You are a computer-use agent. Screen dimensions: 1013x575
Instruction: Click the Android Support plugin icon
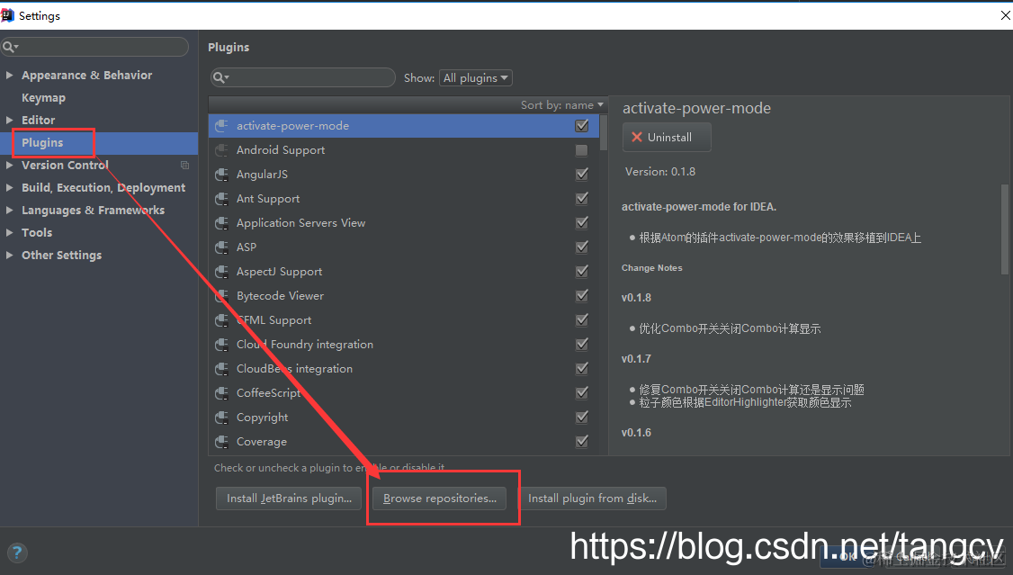tap(221, 150)
